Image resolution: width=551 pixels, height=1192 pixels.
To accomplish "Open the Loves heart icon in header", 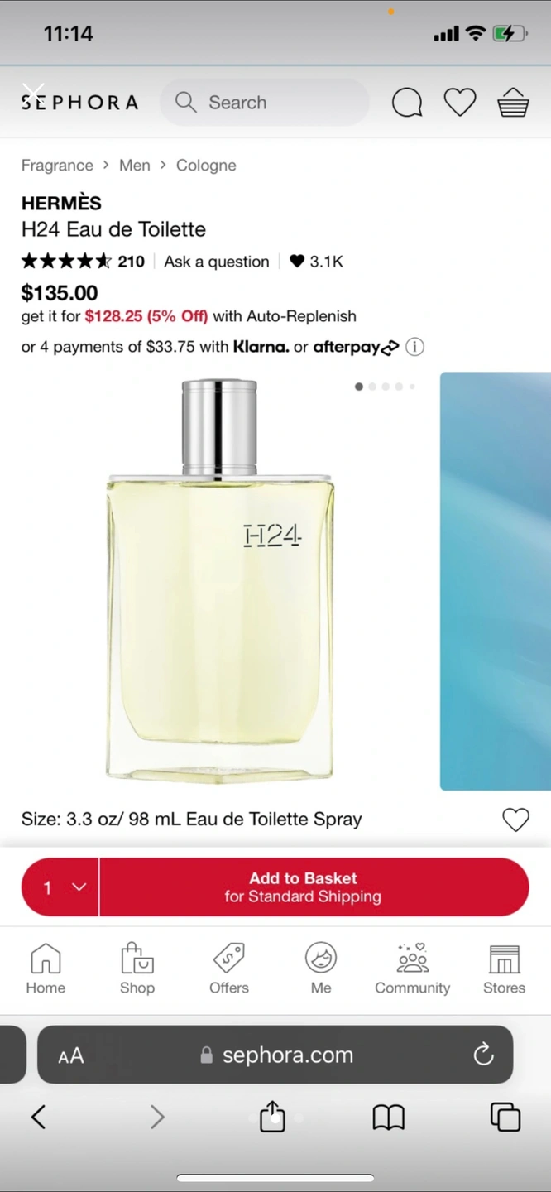I will pyautogui.click(x=460, y=103).
